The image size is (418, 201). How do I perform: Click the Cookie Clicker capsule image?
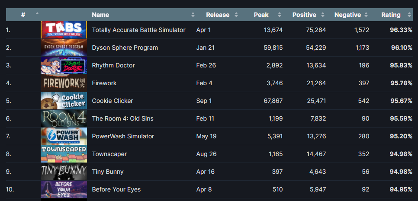64,101
